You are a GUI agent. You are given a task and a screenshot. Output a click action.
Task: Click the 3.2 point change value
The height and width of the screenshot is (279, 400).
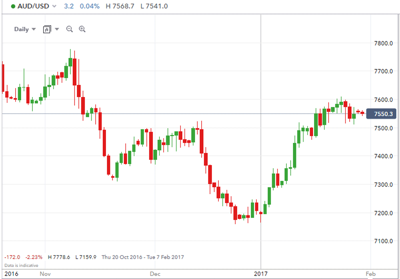pyautogui.click(x=69, y=6)
